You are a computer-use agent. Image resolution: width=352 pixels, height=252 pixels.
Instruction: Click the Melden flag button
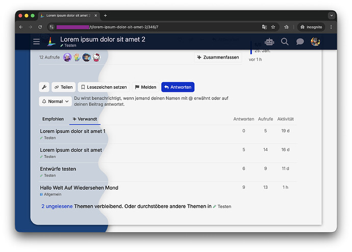(145, 87)
